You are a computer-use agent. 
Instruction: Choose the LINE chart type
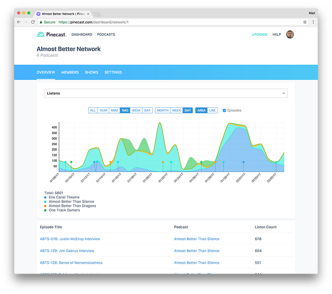212,110
